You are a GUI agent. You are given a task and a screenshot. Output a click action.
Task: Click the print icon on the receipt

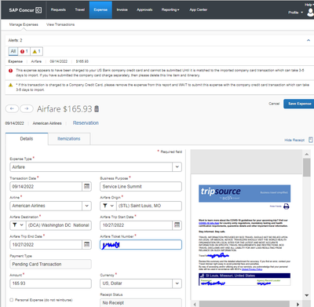pyautogui.click(x=287, y=206)
